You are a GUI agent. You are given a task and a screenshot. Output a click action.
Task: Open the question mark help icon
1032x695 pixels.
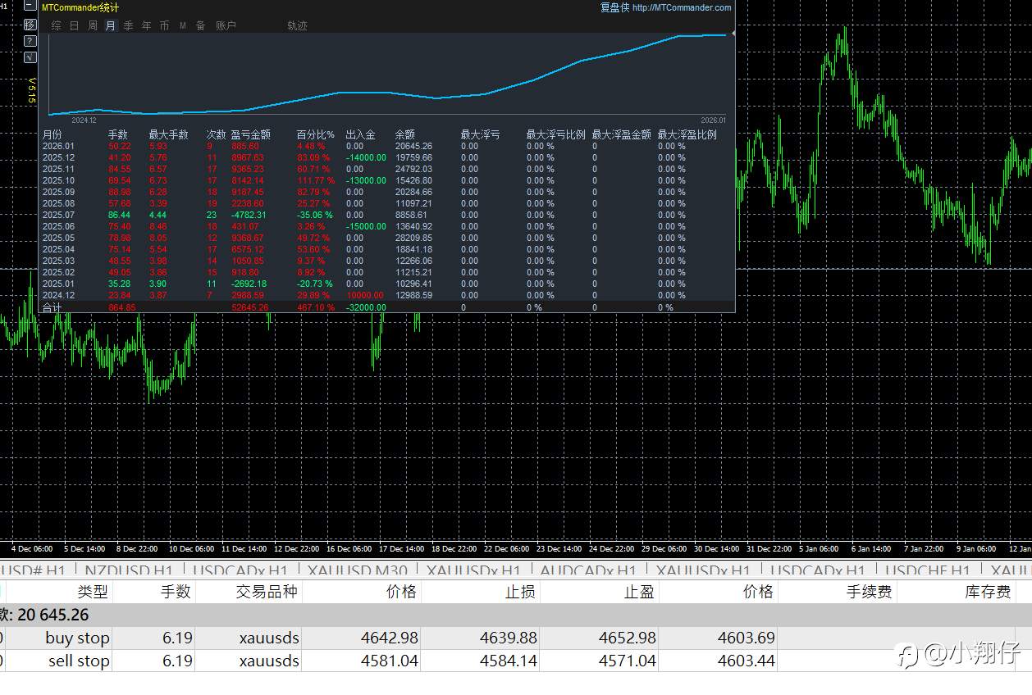click(30, 41)
